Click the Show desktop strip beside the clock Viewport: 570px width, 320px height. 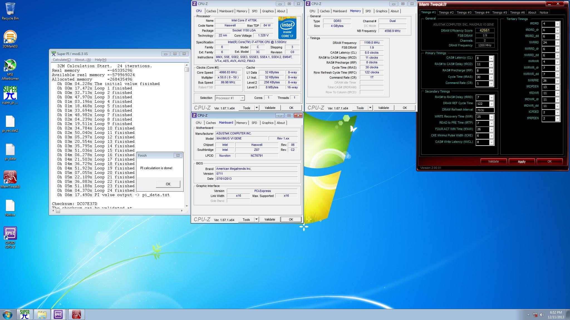click(568, 315)
